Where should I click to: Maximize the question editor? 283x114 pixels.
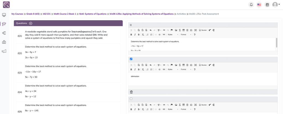195,30
